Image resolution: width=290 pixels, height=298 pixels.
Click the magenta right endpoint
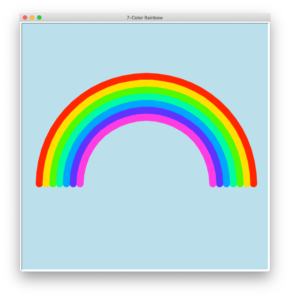213,183
